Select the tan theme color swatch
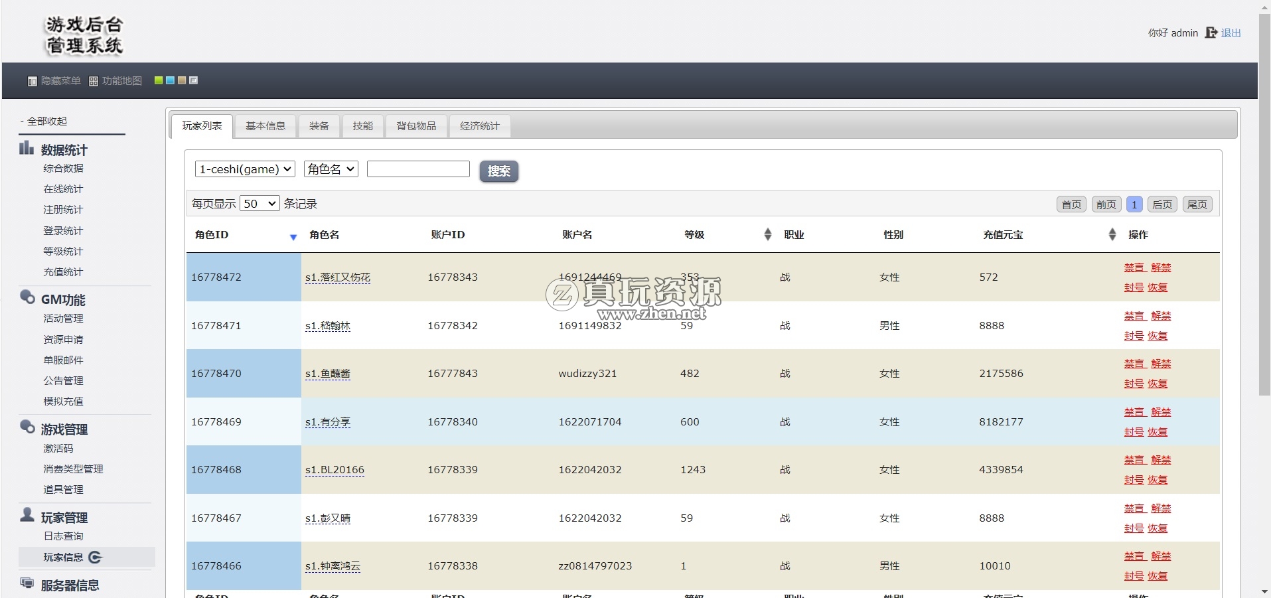 (x=182, y=80)
